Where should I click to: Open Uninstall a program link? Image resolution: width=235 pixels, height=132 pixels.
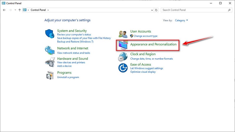pyautogui.click(x=68, y=77)
